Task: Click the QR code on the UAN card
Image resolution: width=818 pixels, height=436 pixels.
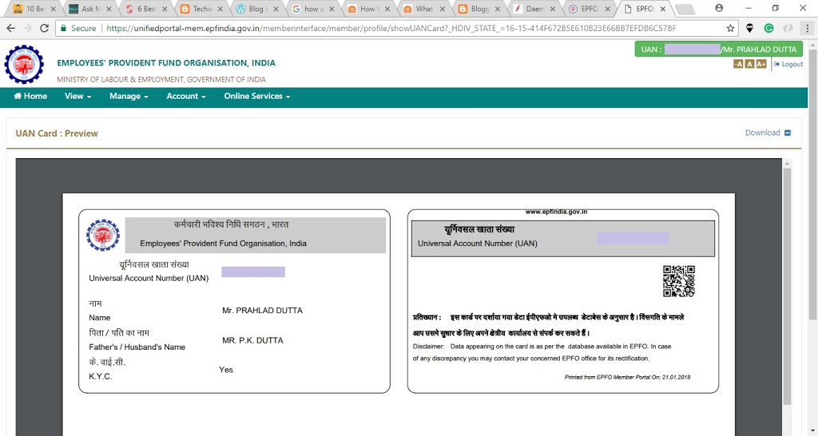Action: (x=679, y=281)
